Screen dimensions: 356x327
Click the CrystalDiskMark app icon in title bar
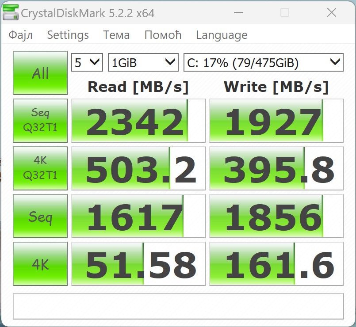coord(11,13)
